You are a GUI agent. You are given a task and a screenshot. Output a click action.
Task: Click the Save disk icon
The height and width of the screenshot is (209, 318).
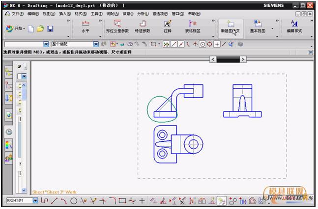(x=50, y=29)
